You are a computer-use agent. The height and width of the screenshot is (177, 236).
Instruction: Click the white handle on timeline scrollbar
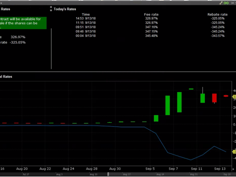[x=108, y=174]
